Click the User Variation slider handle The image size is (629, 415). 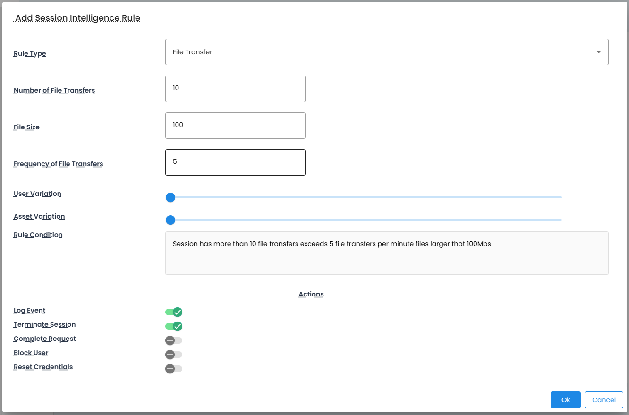point(170,197)
